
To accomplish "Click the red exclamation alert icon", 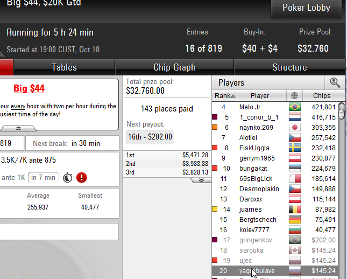I will [x=82, y=178].
